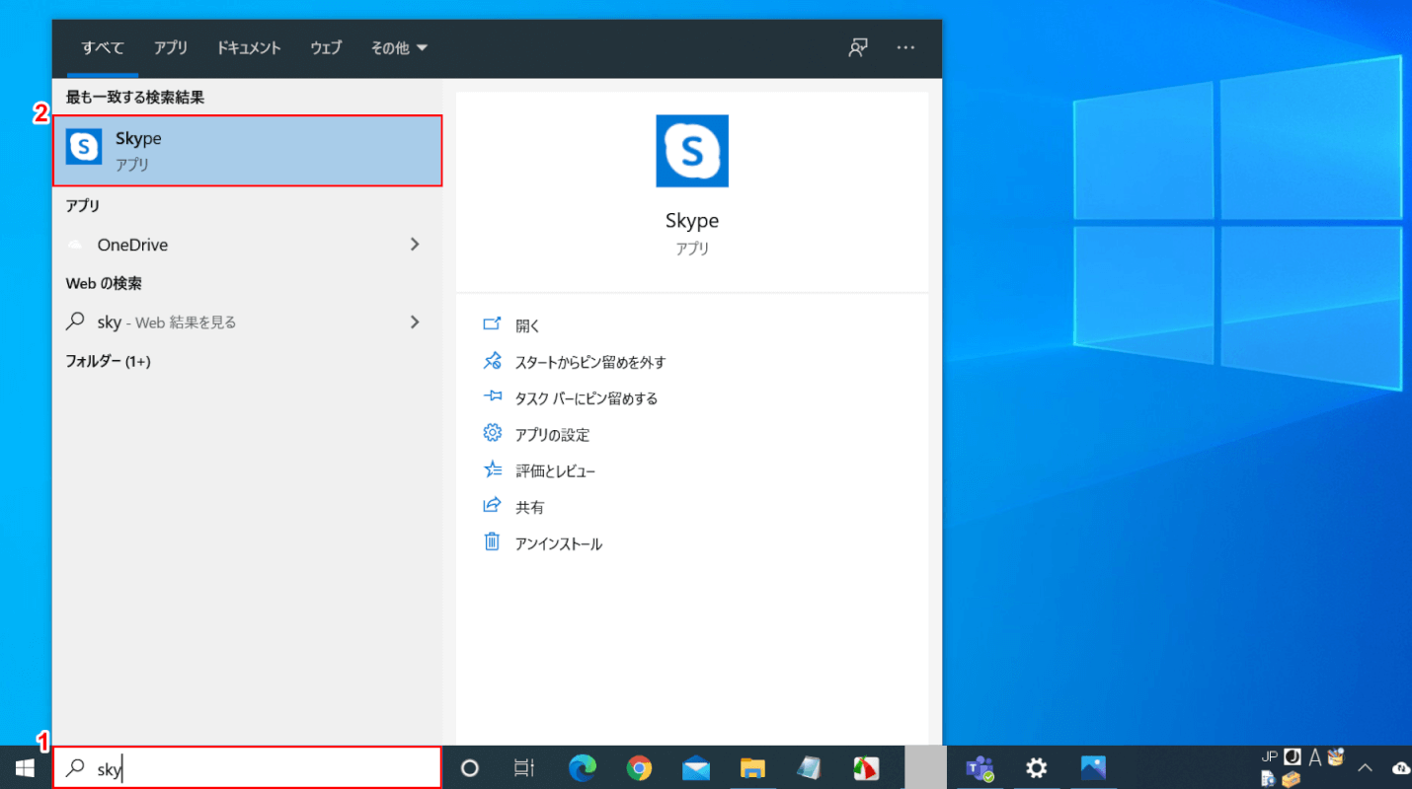Click the gear icon beside アプリの設定
The image size is (1412, 789).
(x=492, y=433)
